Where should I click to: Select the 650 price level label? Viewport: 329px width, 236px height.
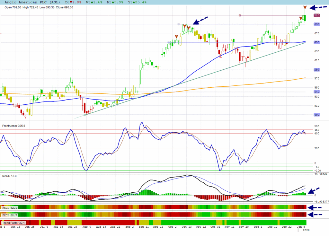tap(316, 42)
